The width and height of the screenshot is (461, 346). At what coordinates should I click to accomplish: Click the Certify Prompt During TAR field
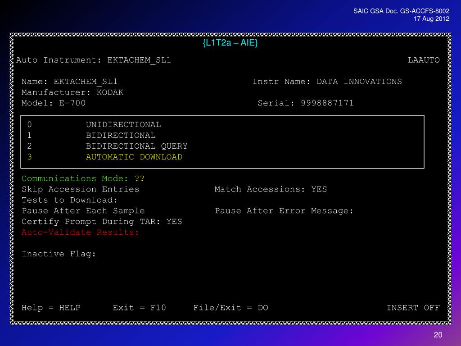pyautogui.click(x=102, y=222)
